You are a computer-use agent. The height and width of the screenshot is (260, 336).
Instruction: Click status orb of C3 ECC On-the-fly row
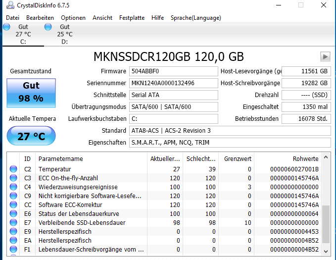coord(13,178)
